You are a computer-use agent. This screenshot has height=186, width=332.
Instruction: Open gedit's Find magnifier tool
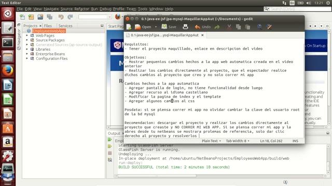click(x=259, y=27)
